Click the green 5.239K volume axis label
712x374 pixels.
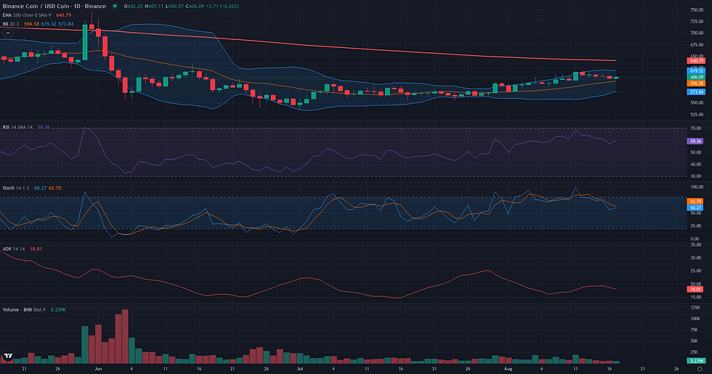pos(696,361)
